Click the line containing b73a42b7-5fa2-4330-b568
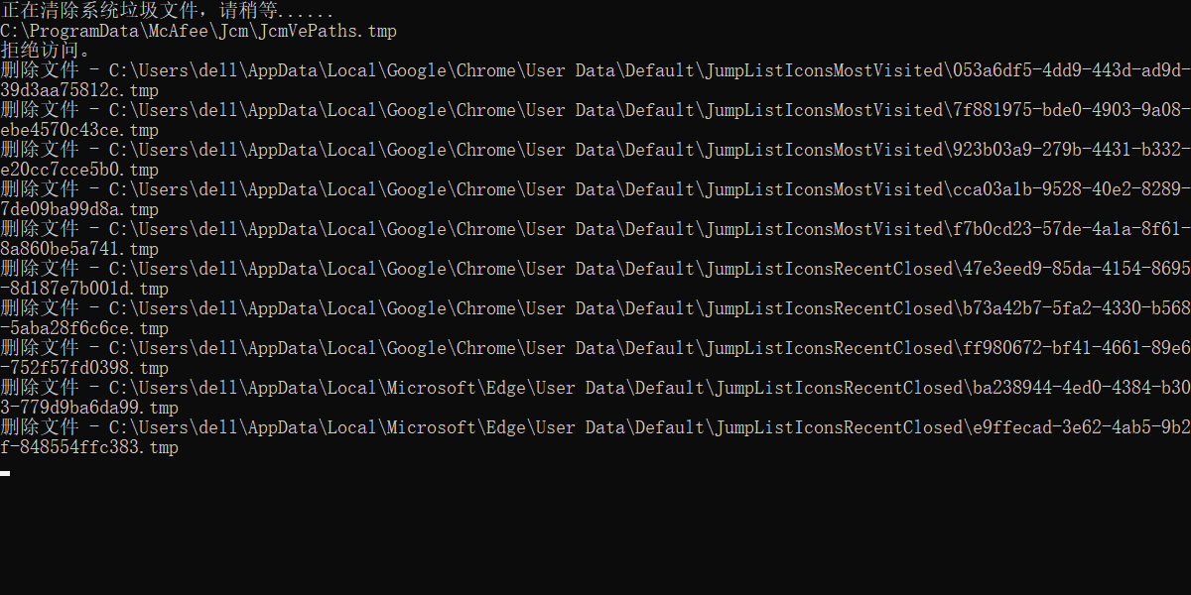Image resolution: width=1191 pixels, height=595 pixels. [x=595, y=308]
